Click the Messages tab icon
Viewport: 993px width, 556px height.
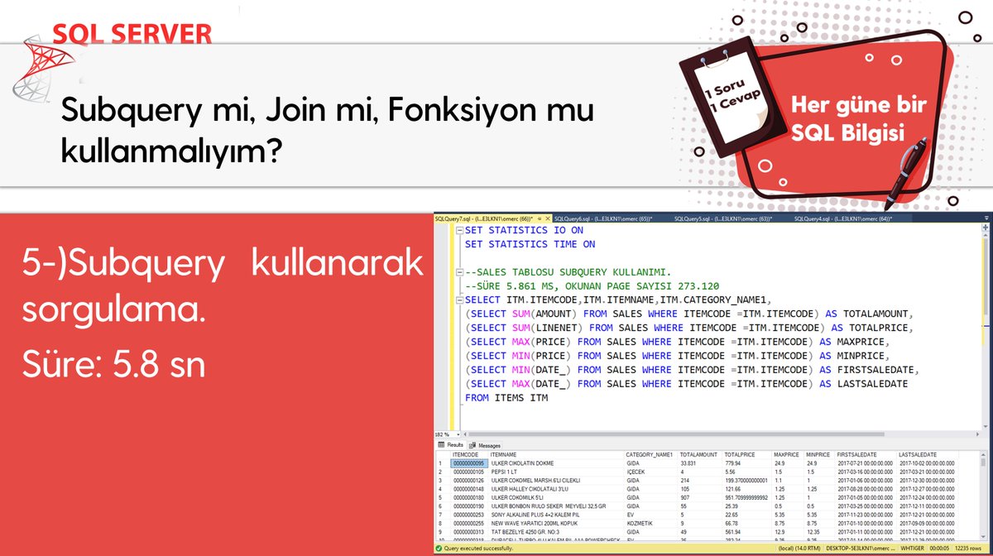point(473,445)
